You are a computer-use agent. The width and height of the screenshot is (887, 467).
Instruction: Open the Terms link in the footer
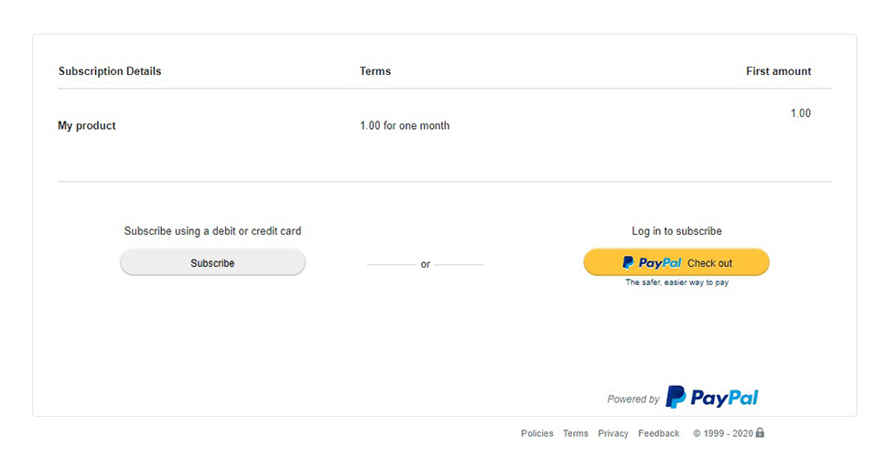(575, 433)
